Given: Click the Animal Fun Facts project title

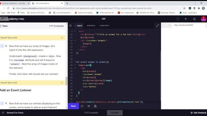Looking at the screenshot, I should coord(15,113).
